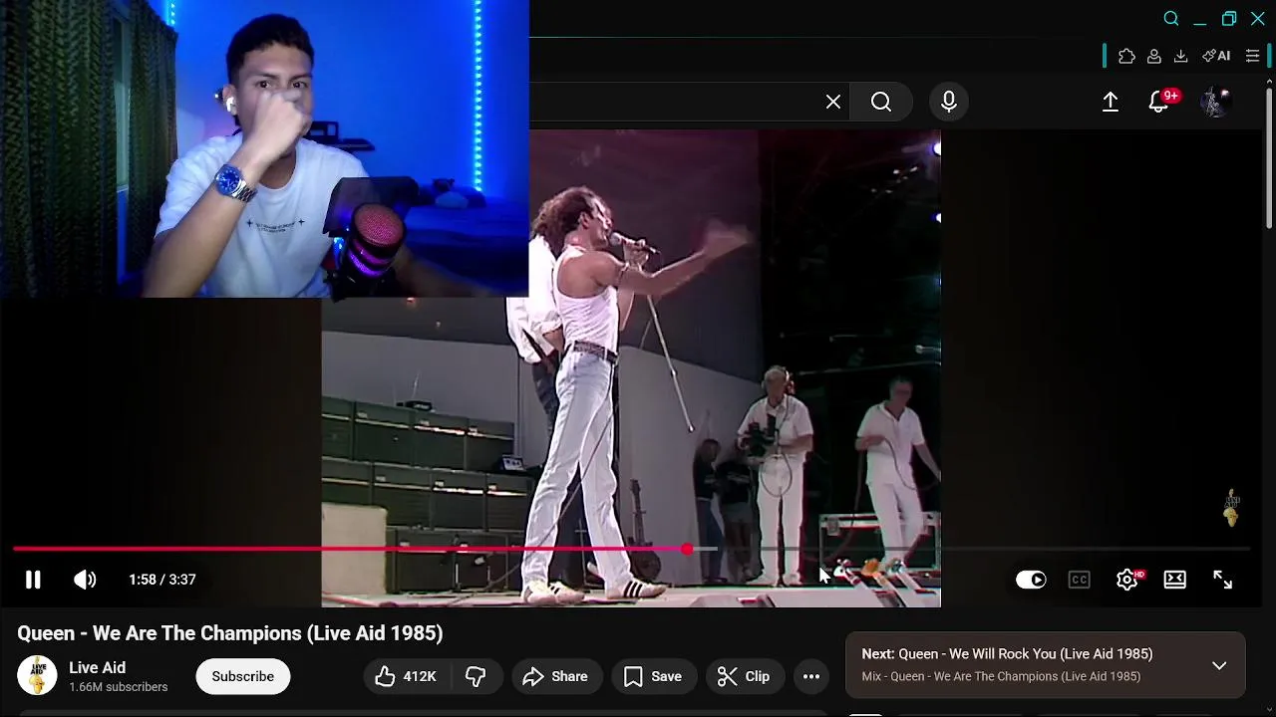The width and height of the screenshot is (1276, 717).
Task: Share the video
Action: pos(556,676)
